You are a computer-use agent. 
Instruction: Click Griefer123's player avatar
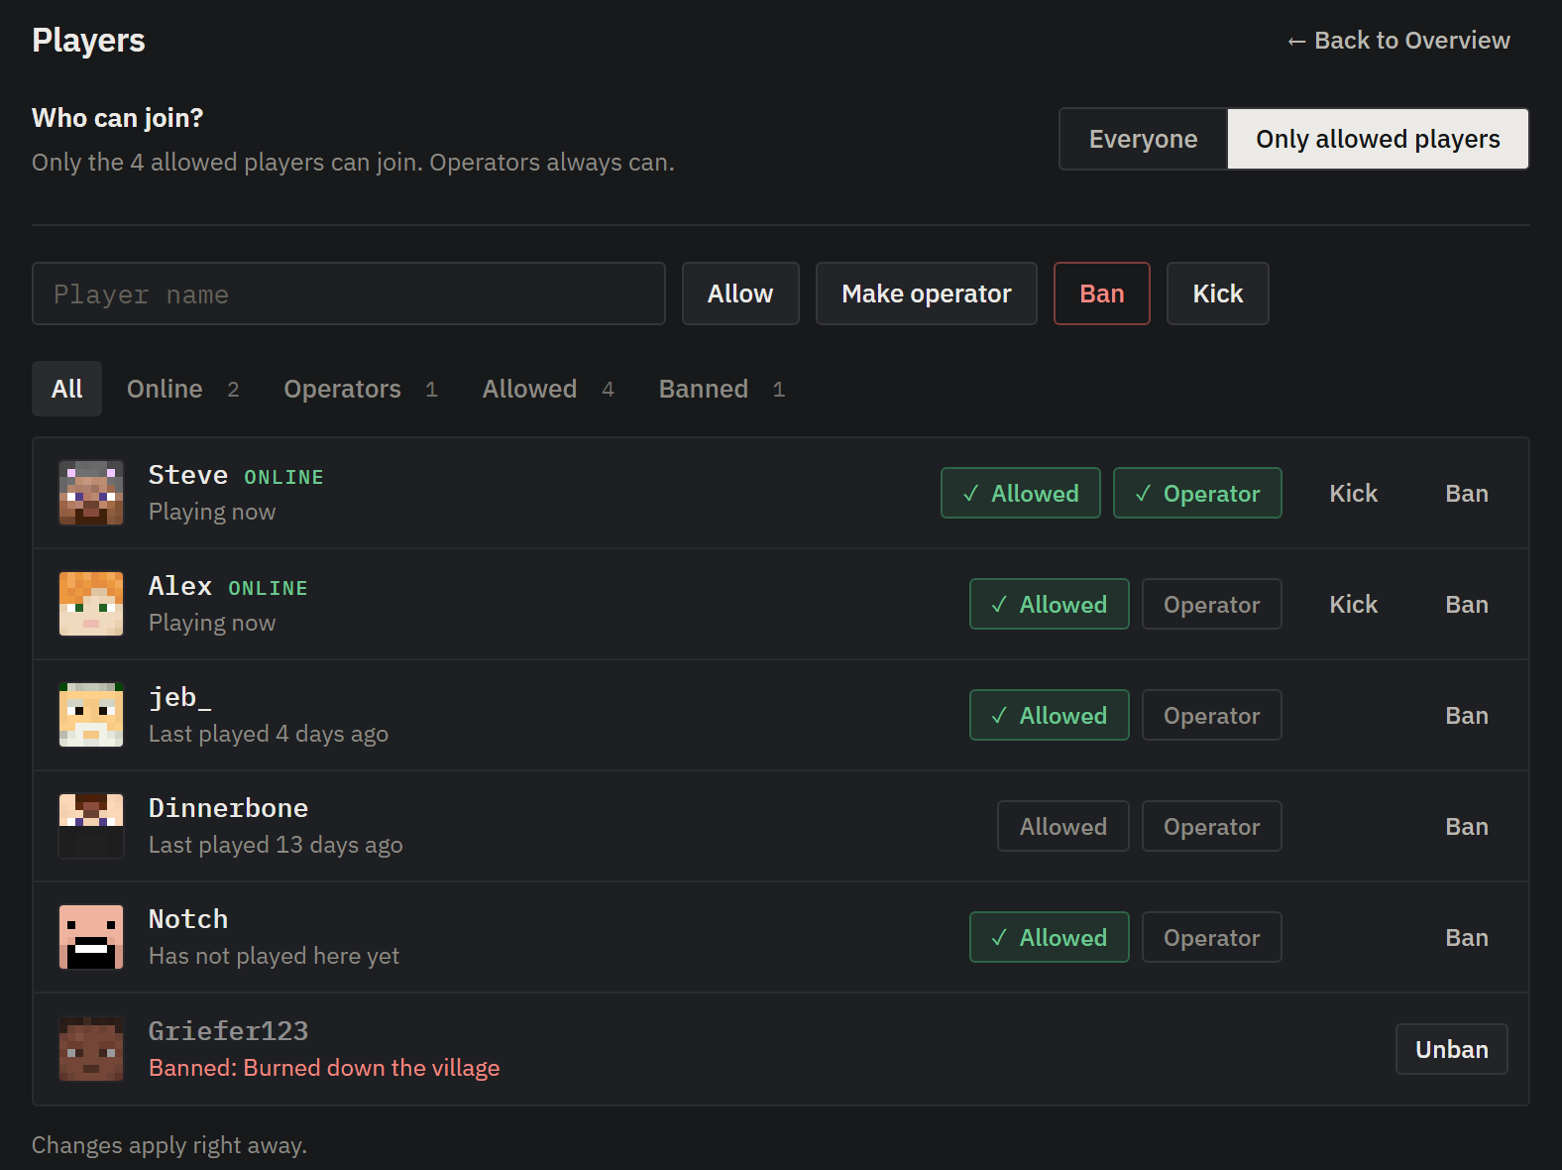point(91,1048)
